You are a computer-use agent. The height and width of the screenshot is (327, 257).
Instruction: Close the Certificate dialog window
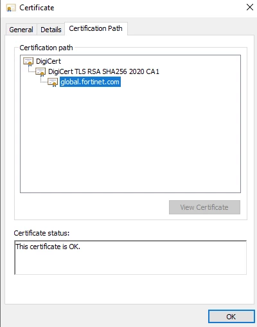pyautogui.click(x=250, y=7)
